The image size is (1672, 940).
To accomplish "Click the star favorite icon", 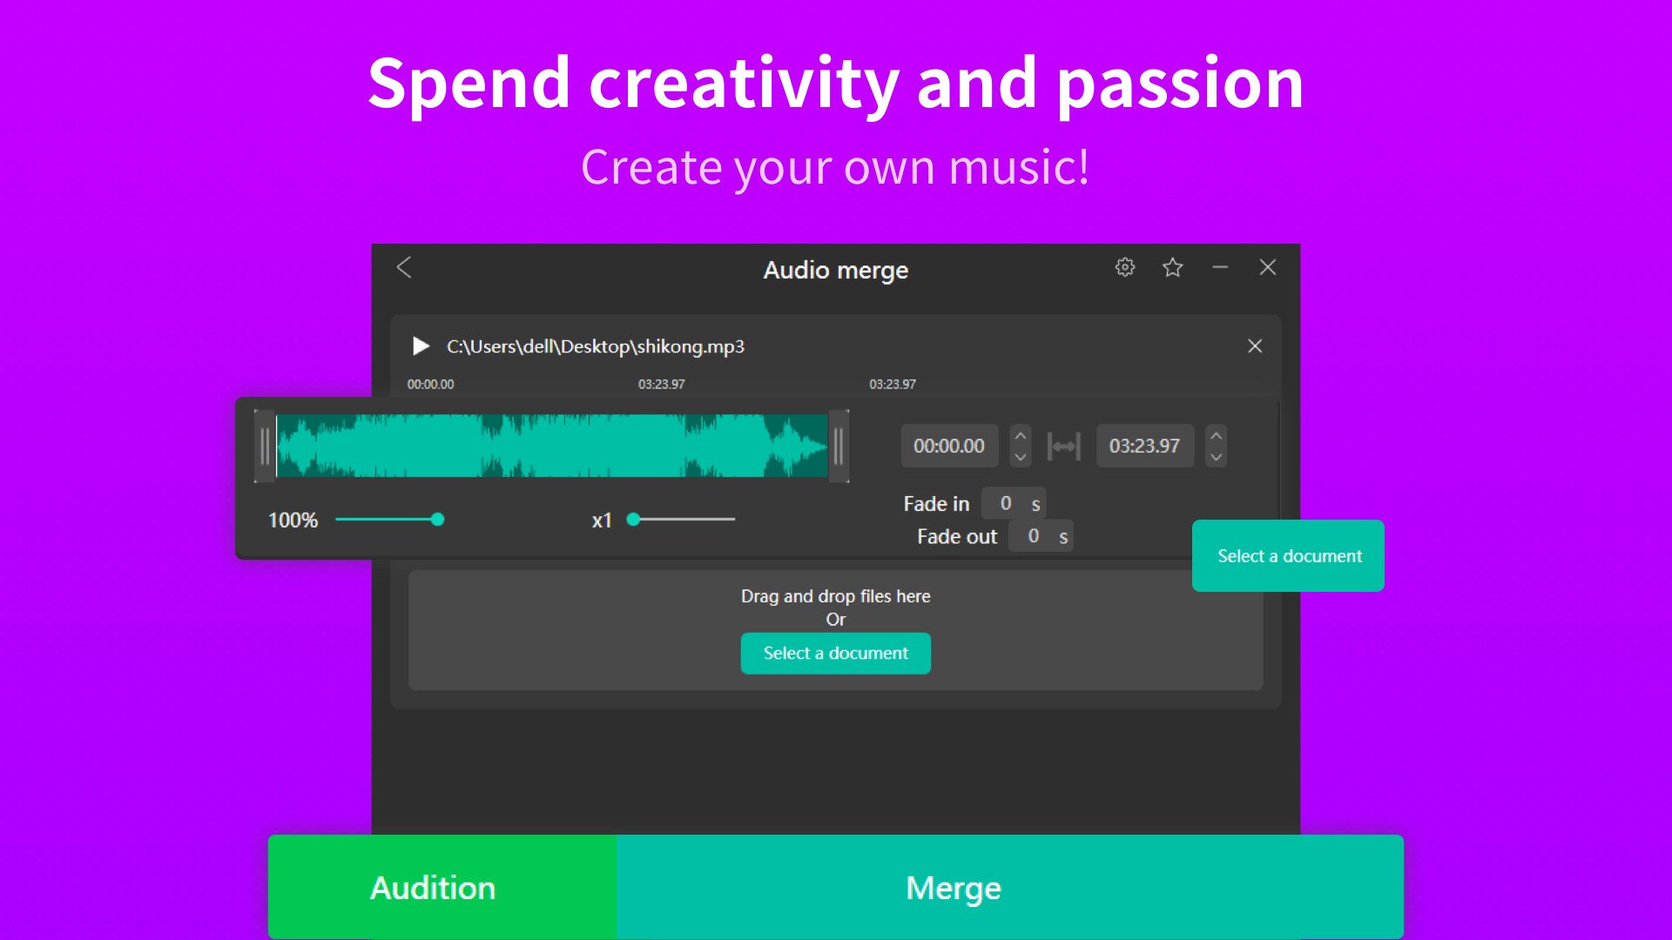I will [1172, 268].
